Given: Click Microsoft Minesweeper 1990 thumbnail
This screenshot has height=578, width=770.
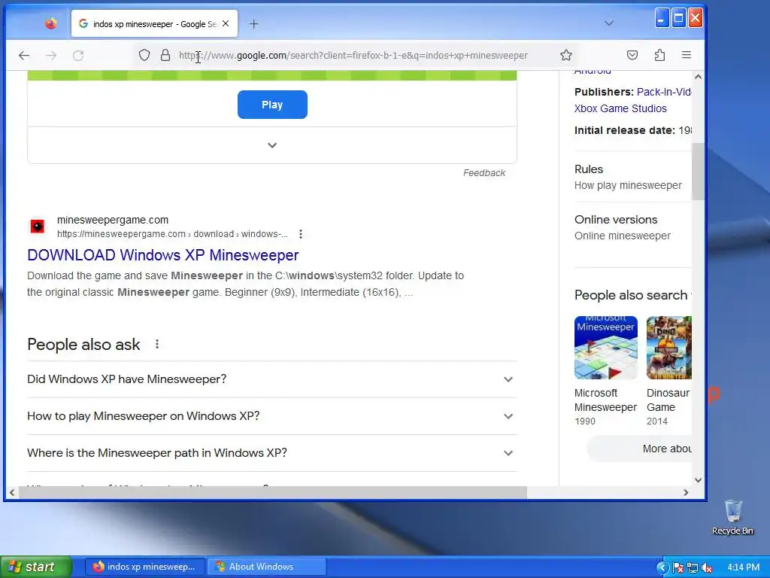Looking at the screenshot, I should click(x=606, y=348).
